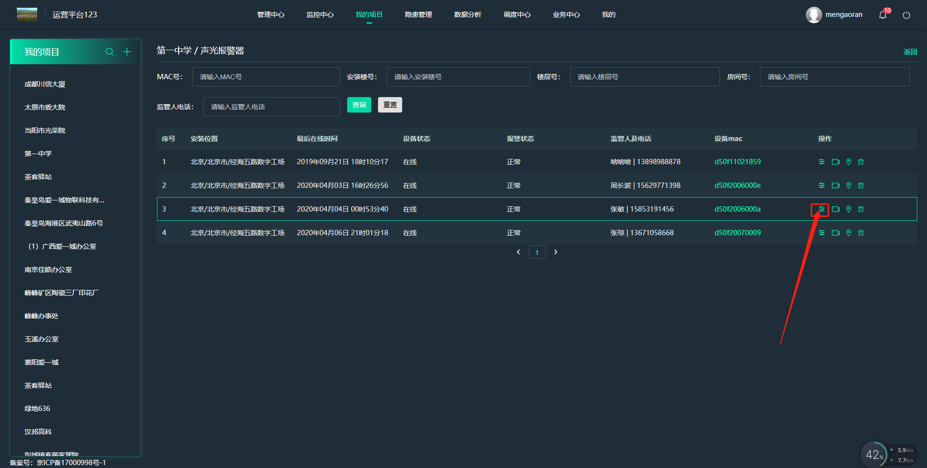Select project 绿地636
Viewport: 927px width, 468px height.
click(37, 409)
